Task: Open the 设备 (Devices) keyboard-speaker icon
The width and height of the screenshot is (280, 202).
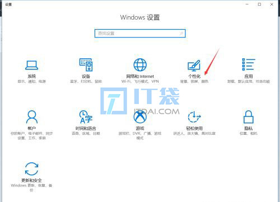Action: point(86,64)
